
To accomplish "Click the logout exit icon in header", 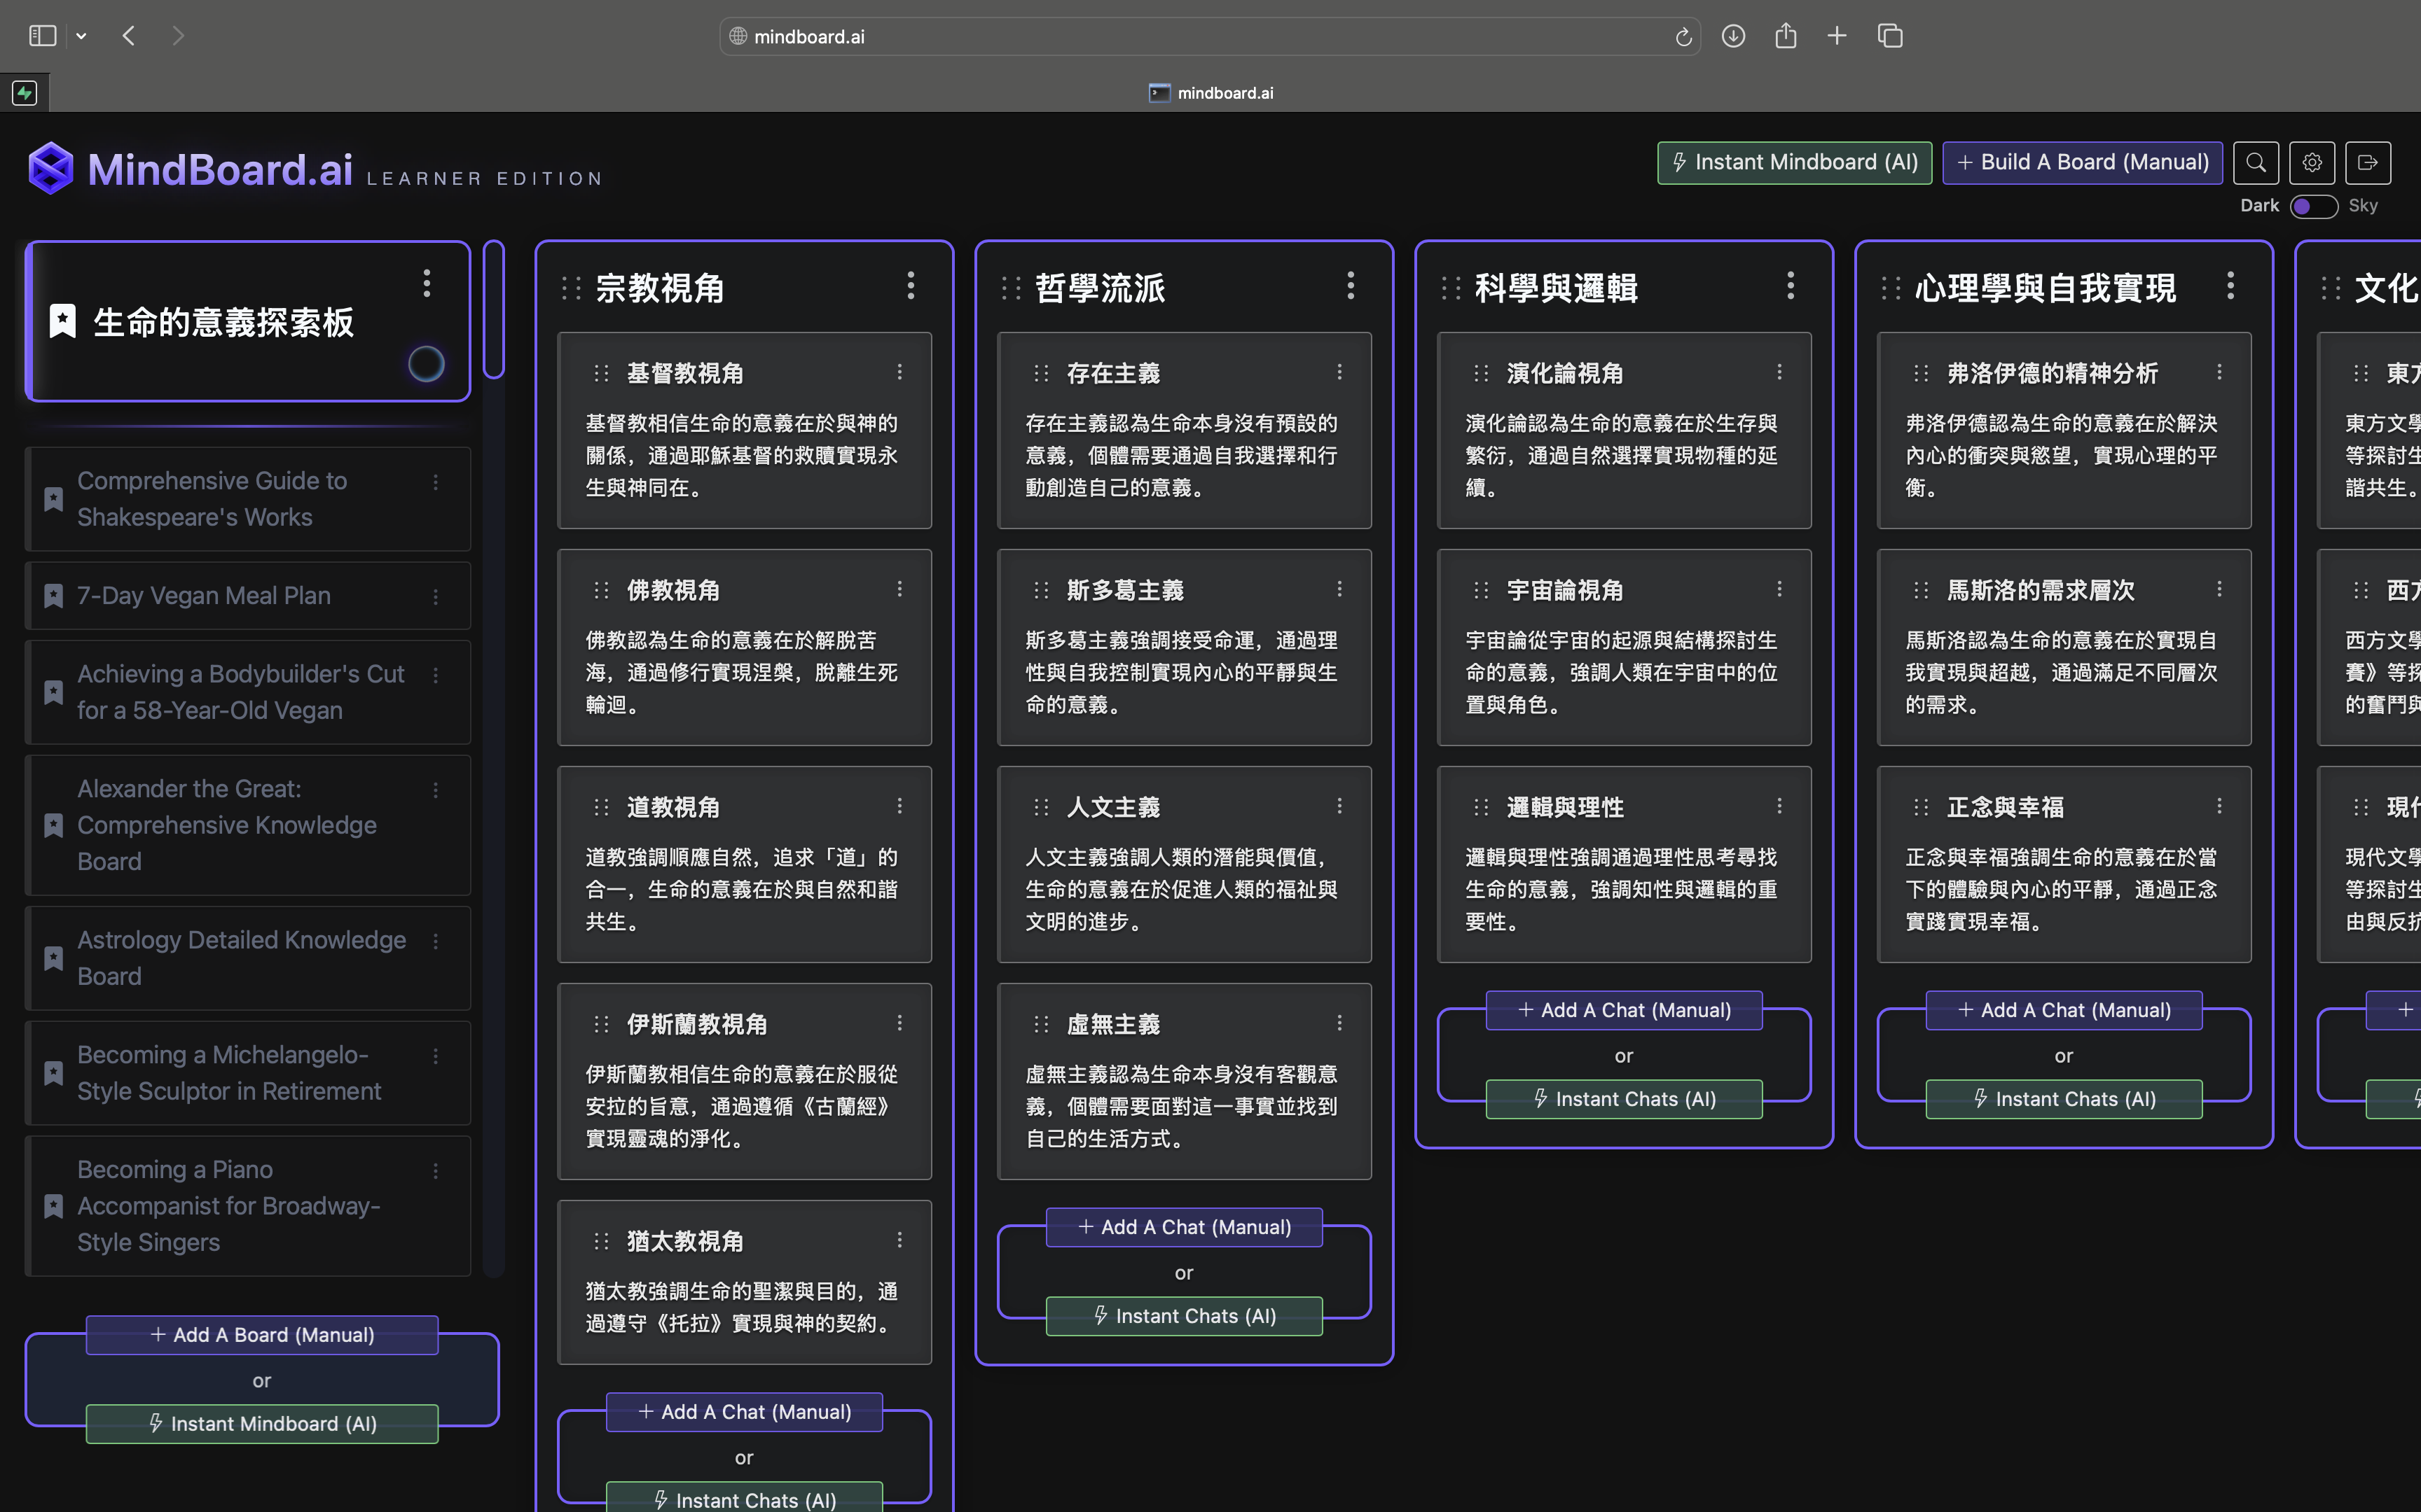I will (x=2367, y=163).
